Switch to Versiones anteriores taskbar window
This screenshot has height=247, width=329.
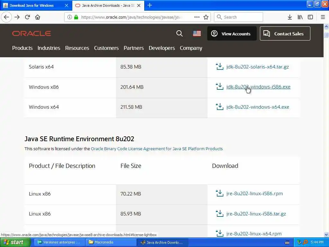pyautogui.click(x=59, y=242)
